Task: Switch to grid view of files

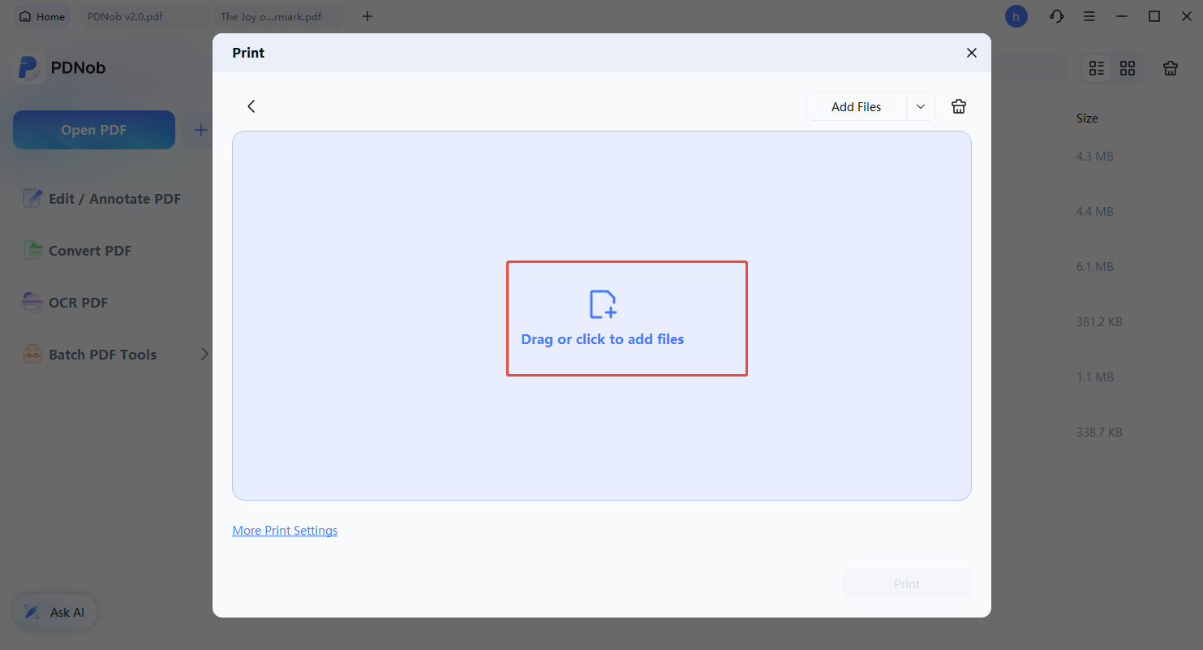Action: coord(1128,68)
